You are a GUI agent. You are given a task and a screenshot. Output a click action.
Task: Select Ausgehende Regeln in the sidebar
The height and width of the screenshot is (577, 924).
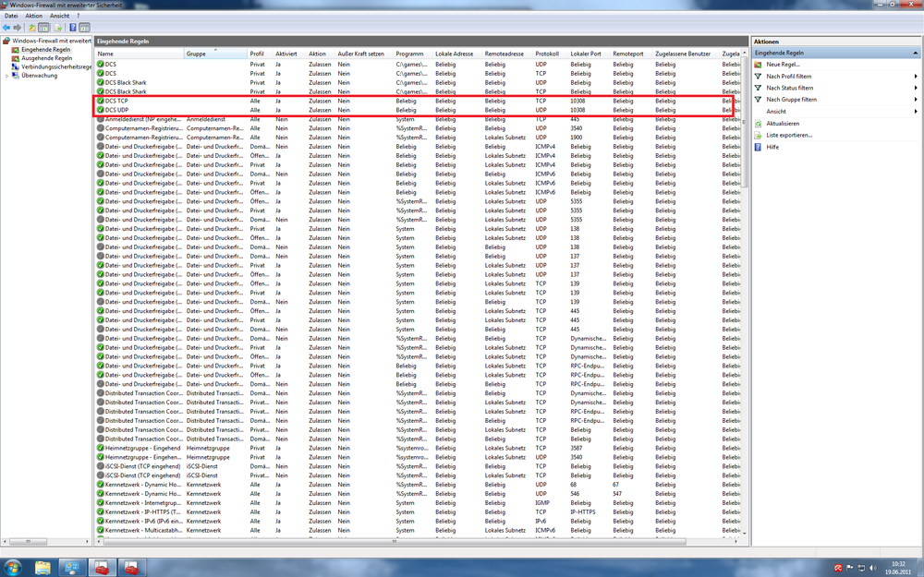click(x=46, y=59)
